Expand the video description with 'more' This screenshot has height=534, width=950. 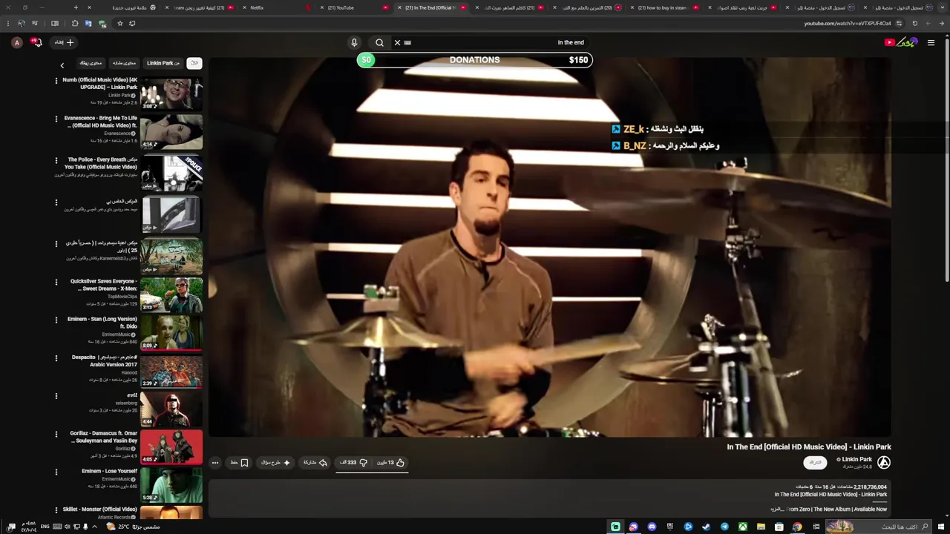point(776,510)
